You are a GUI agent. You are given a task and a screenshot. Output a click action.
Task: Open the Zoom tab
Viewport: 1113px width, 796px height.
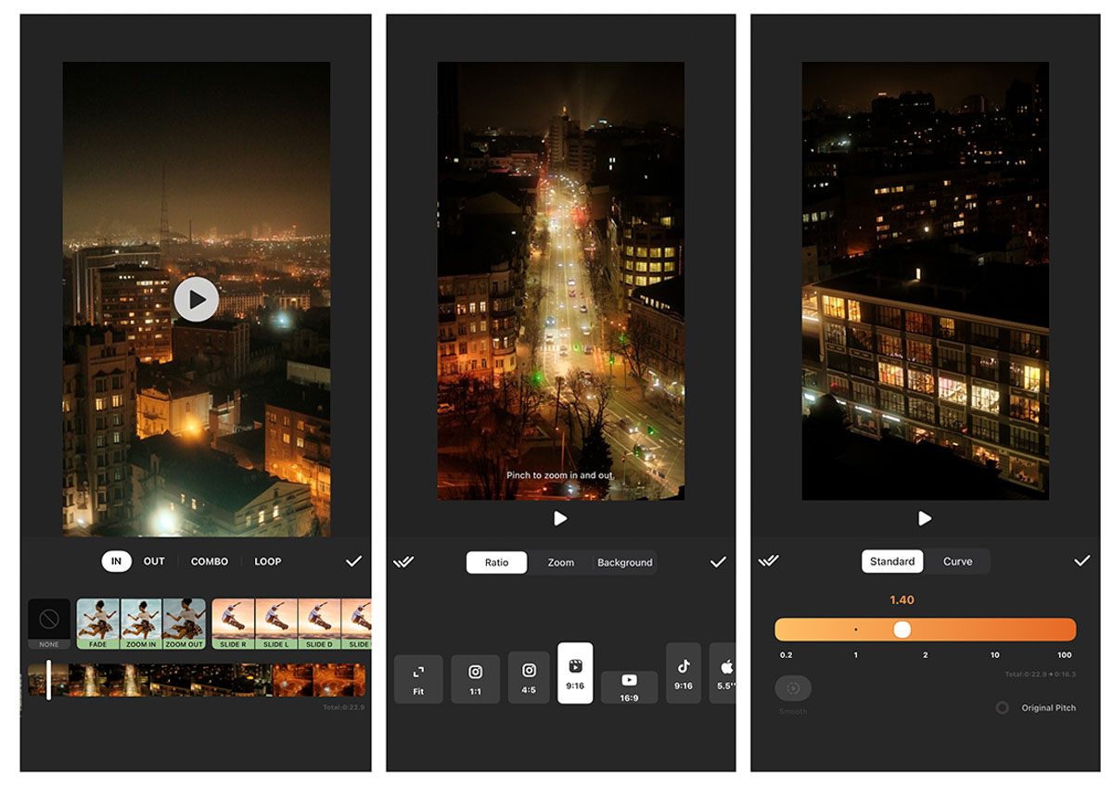click(561, 562)
